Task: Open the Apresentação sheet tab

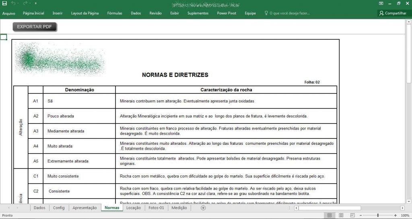Action: (x=84, y=208)
